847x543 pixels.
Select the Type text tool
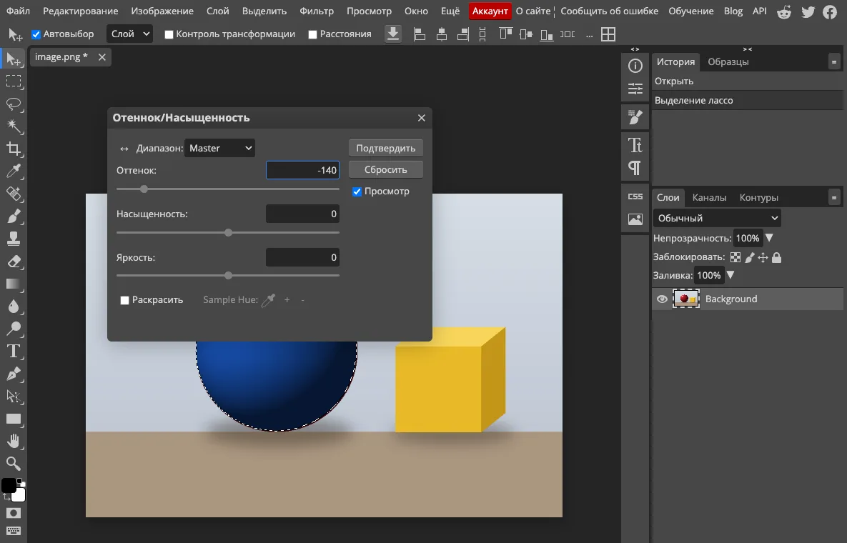pos(14,352)
